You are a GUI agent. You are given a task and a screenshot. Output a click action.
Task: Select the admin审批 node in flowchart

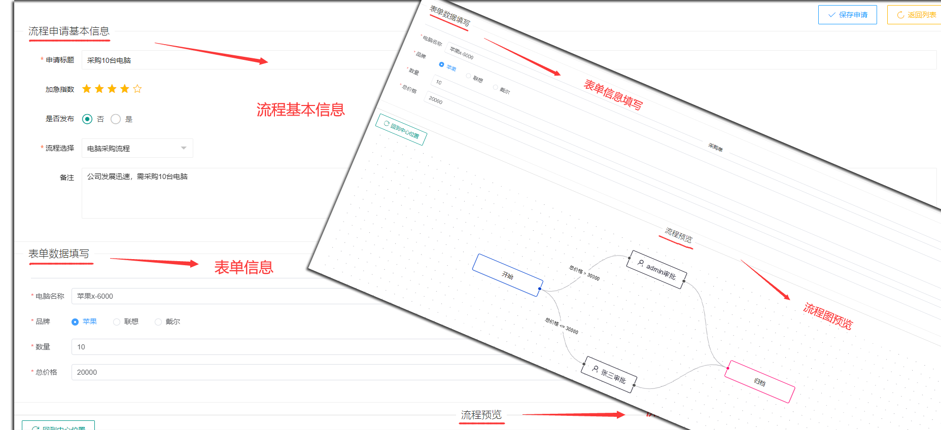[x=656, y=269]
